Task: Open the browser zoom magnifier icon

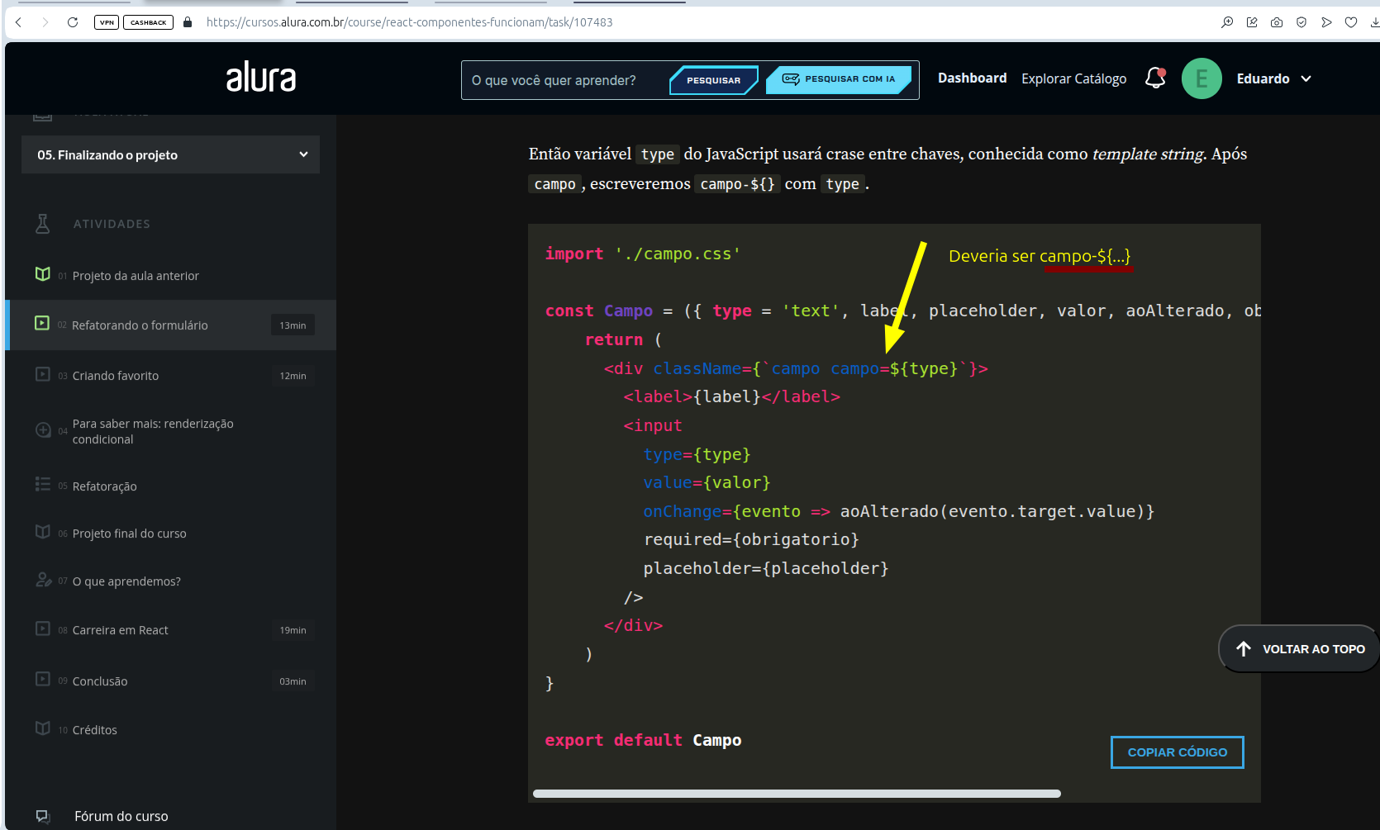Action: tap(1227, 22)
